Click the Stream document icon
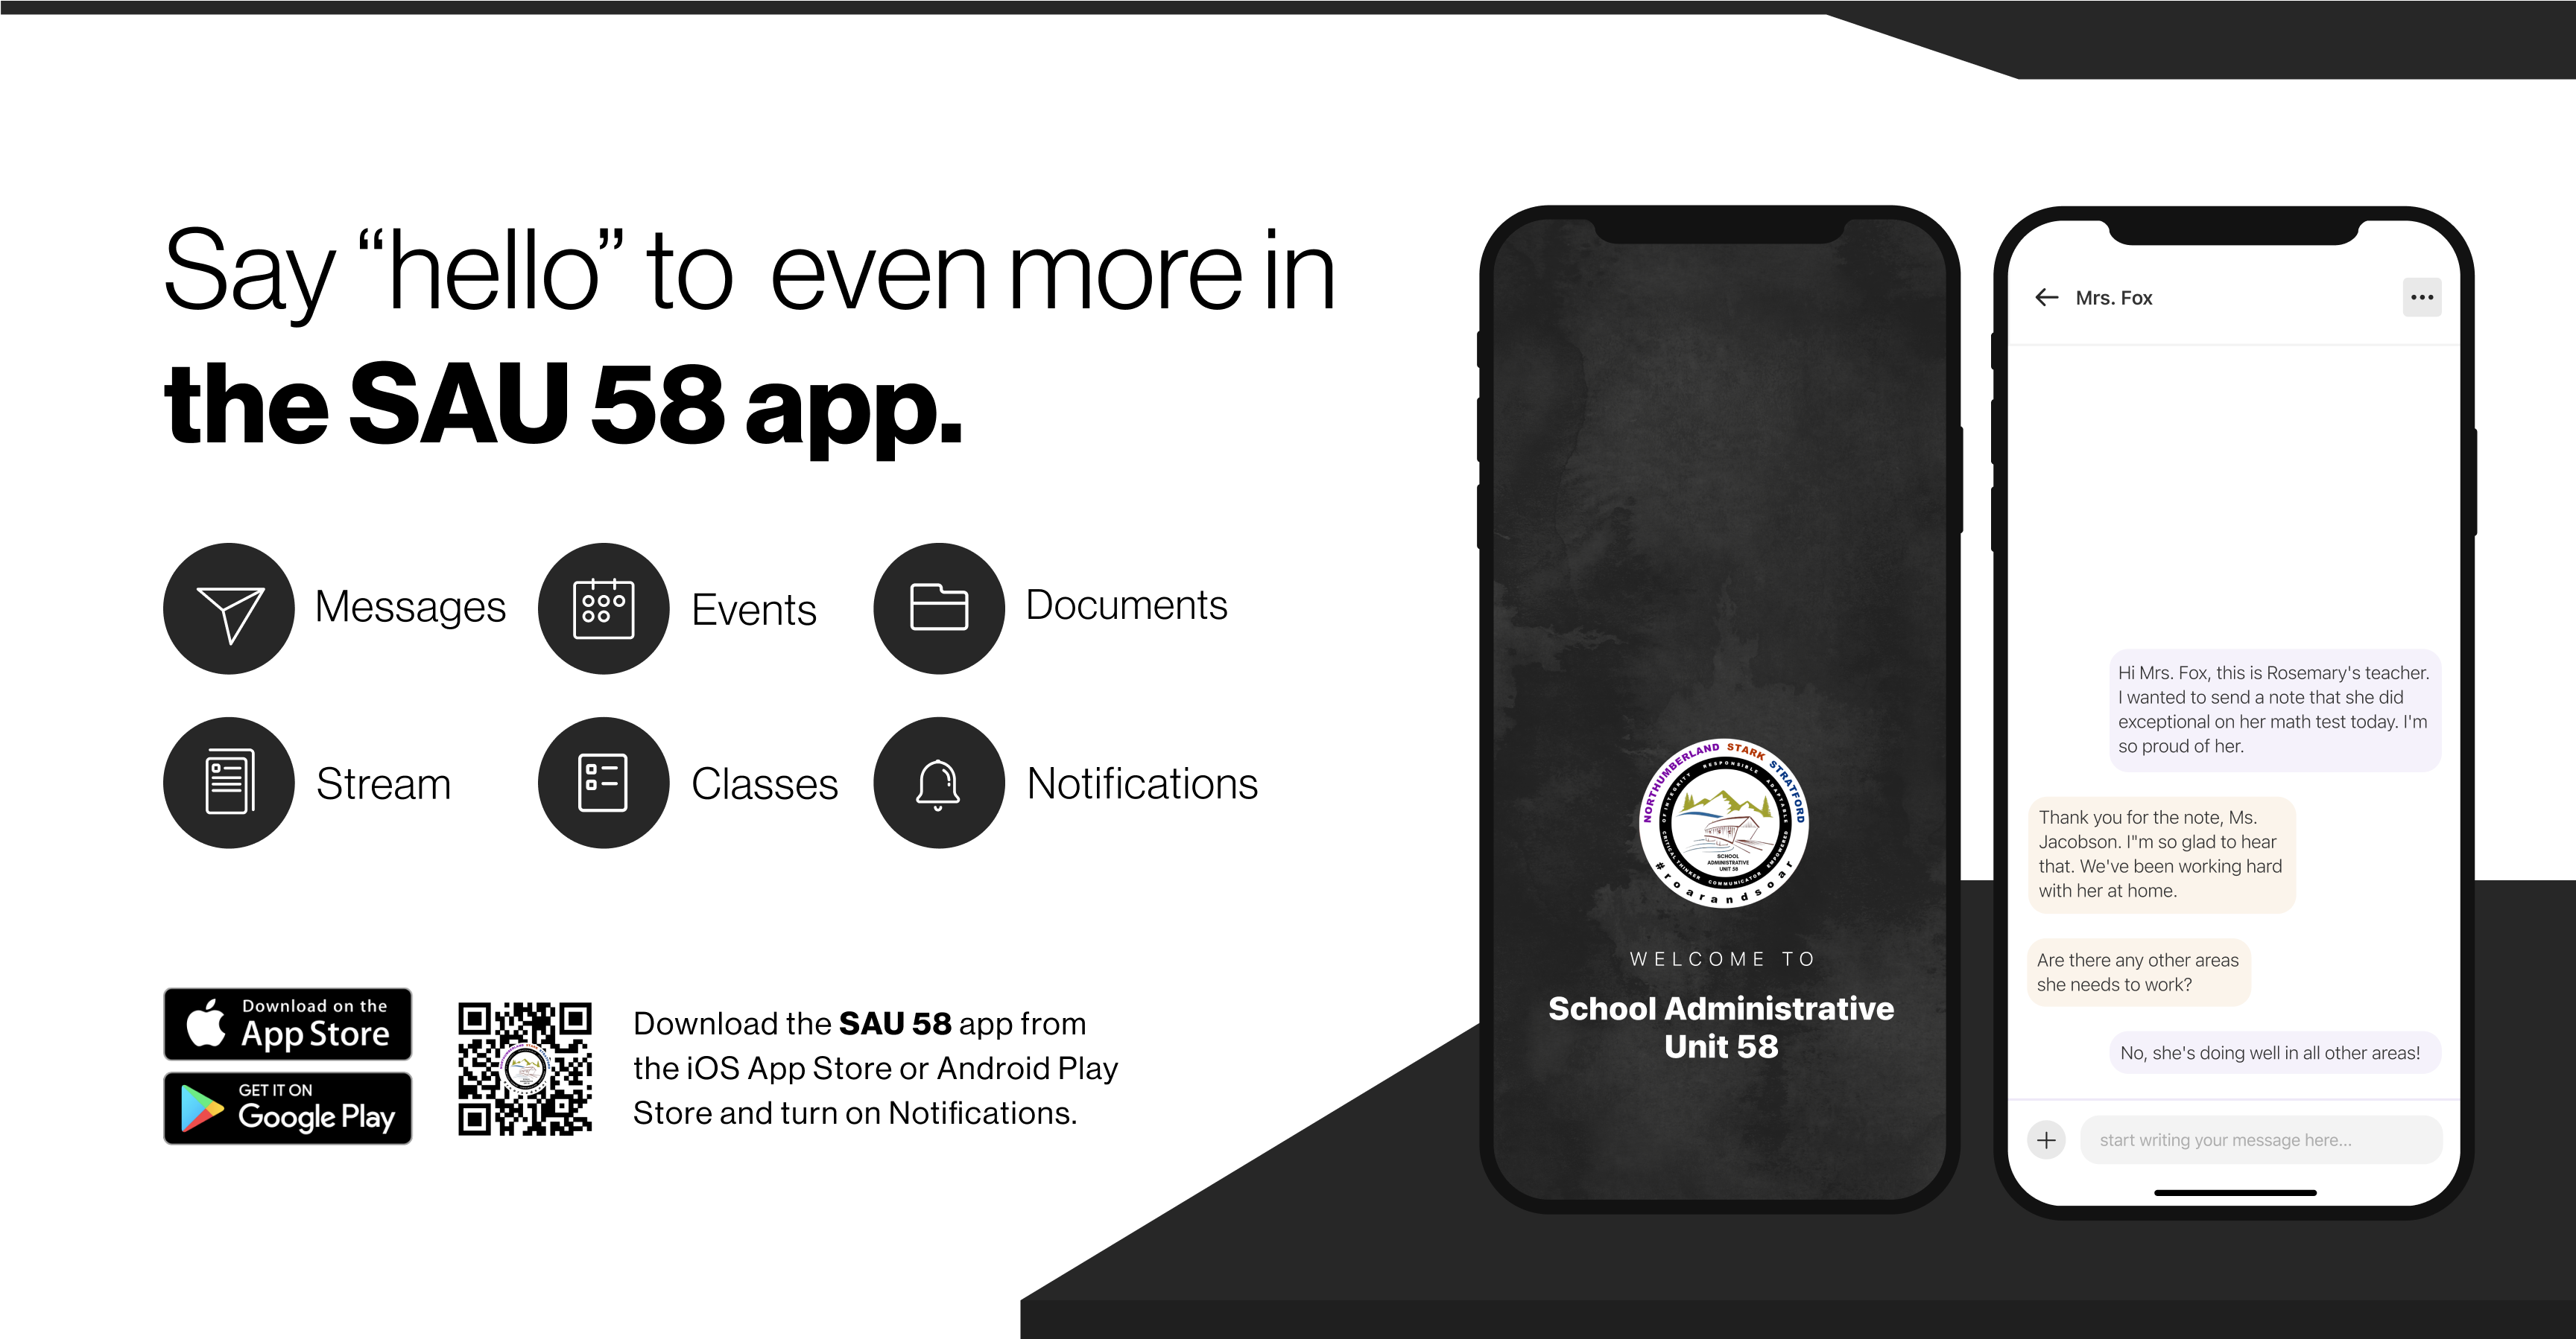 coord(228,782)
